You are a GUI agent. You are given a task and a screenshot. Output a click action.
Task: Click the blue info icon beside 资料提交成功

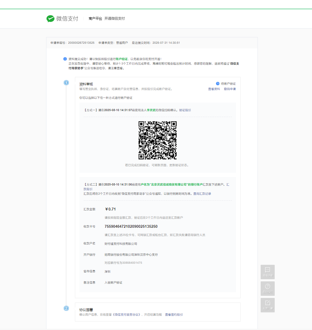point(65,59)
